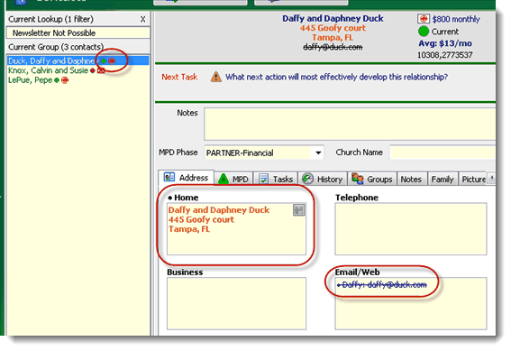Click into the Notes text field
511x351 pixels.
tap(350, 124)
